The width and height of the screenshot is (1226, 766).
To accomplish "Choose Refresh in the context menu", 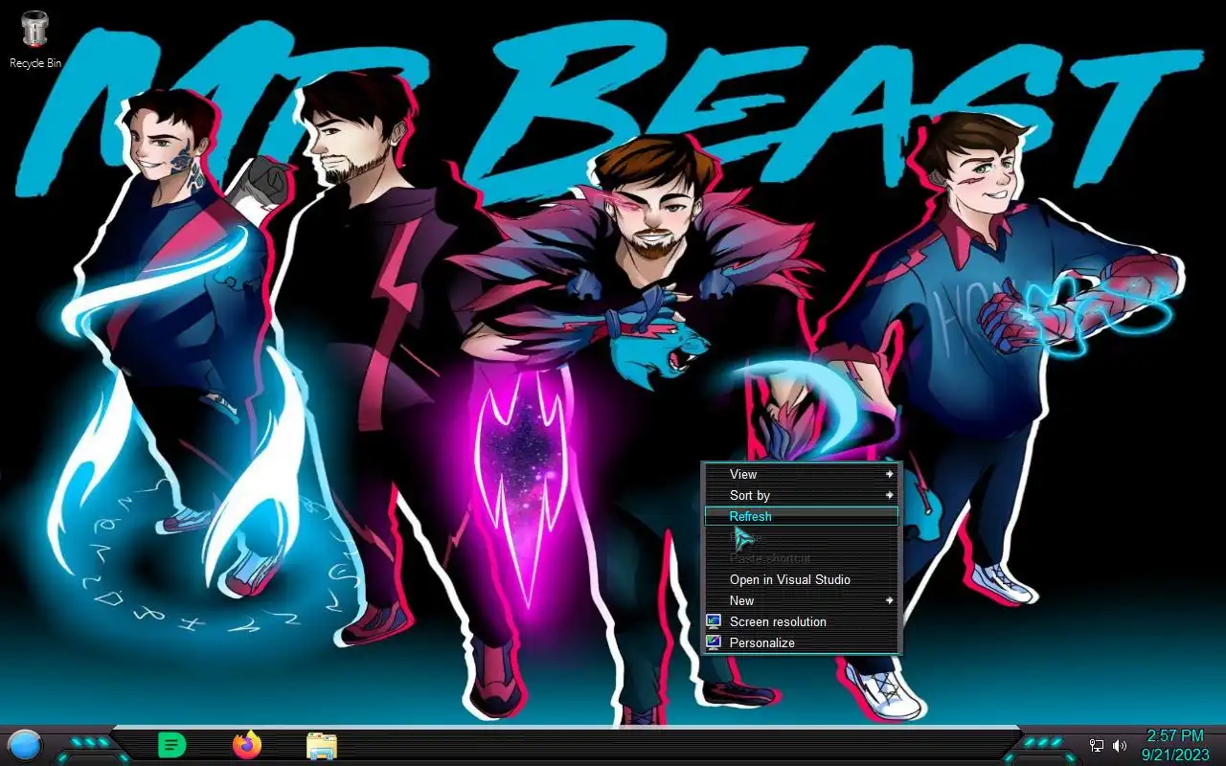I will pos(801,516).
